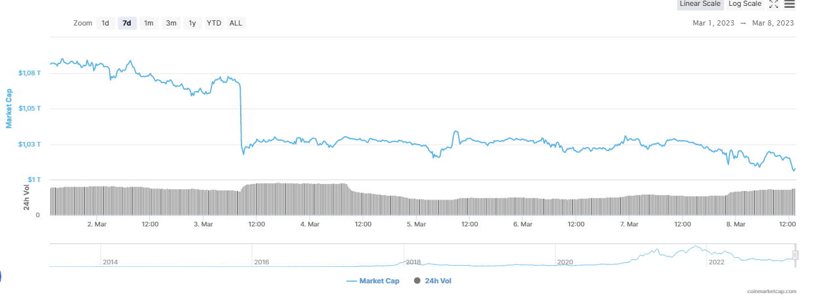Image resolution: width=816 pixels, height=301 pixels.
Task: Click the $1.08 T axis label
Action: [30, 73]
